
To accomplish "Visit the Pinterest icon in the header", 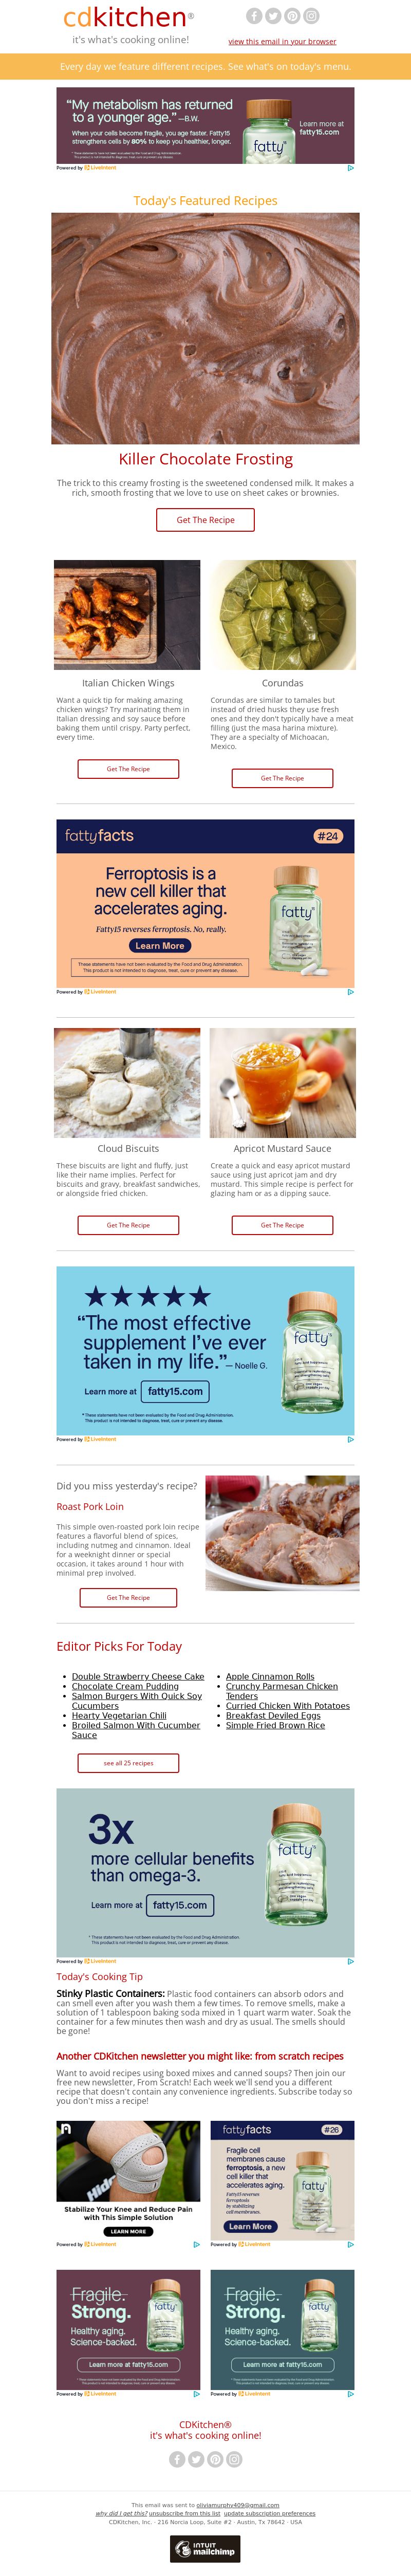I will pyautogui.click(x=292, y=16).
